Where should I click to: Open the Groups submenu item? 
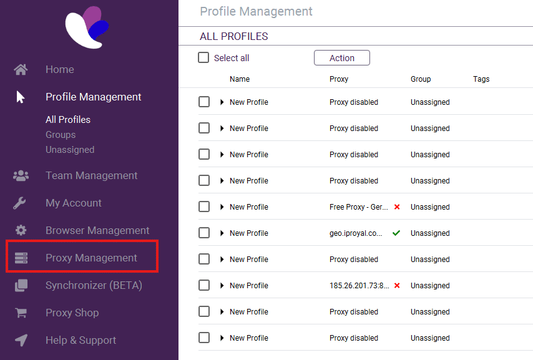pos(61,135)
